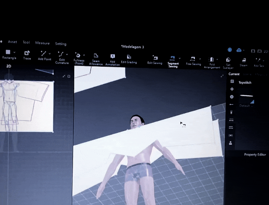Choose the Edit Curvature tool
Viewport: 269px width, 205px height.
pos(61,58)
